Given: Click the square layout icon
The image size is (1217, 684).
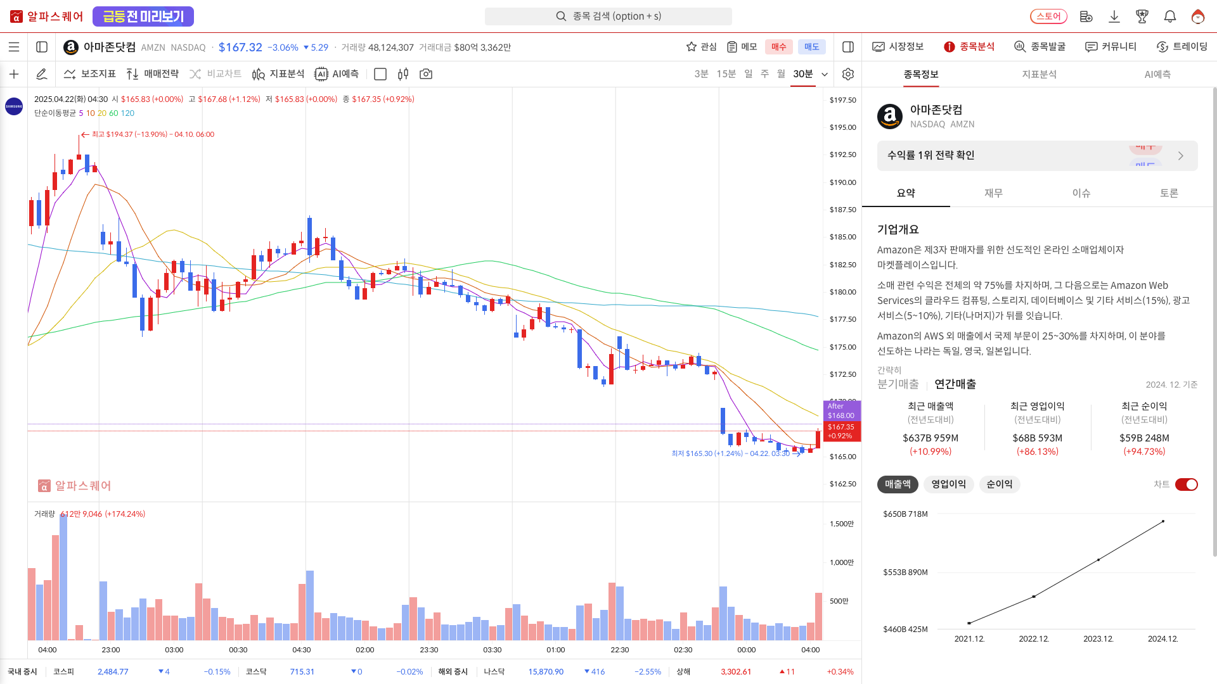Looking at the screenshot, I should pos(380,74).
